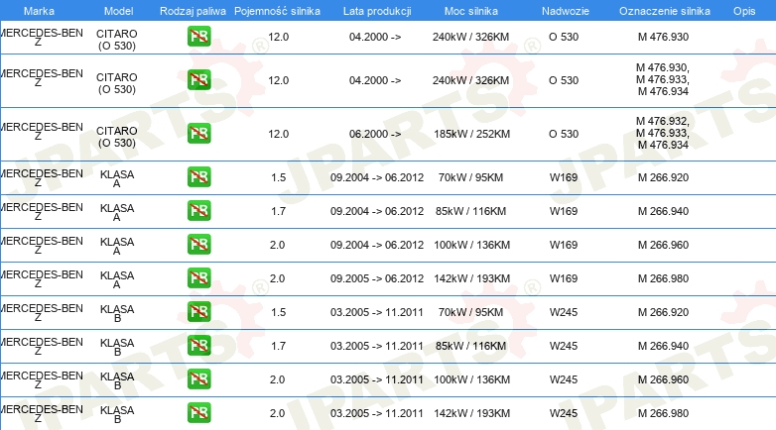Image resolution: width=776 pixels, height=430 pixels.
Task: Select engine codes M 476.930, M 476.933, M 476.934
Action: pos(663,79)
